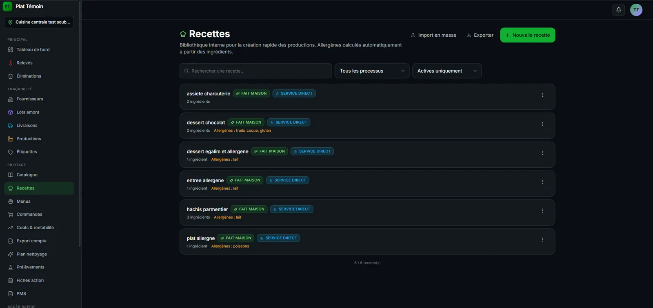Image resolution: width=653 pixels, height=308 pixels.
Task: Click the Éliminations trash icon
Action: tap(11, 76)
